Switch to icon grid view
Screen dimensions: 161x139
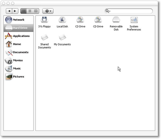[24, 11]
